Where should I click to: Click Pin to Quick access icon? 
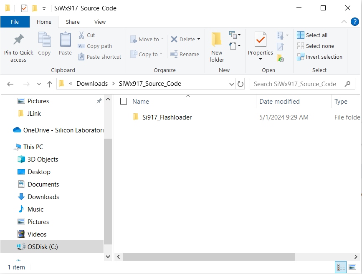[x=18, y=40]
